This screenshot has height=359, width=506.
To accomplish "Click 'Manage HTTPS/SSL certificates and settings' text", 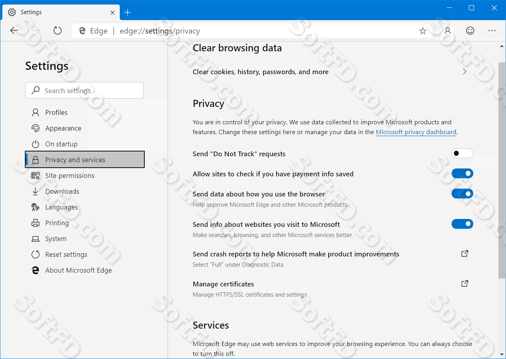I will pyautogui.click(x=250, y=295).
